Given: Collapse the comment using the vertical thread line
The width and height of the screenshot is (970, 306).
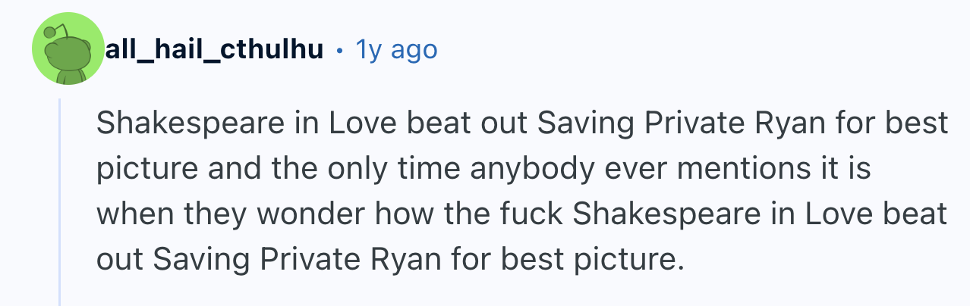Looking at the screenshot, I should [x=59, y=202].
